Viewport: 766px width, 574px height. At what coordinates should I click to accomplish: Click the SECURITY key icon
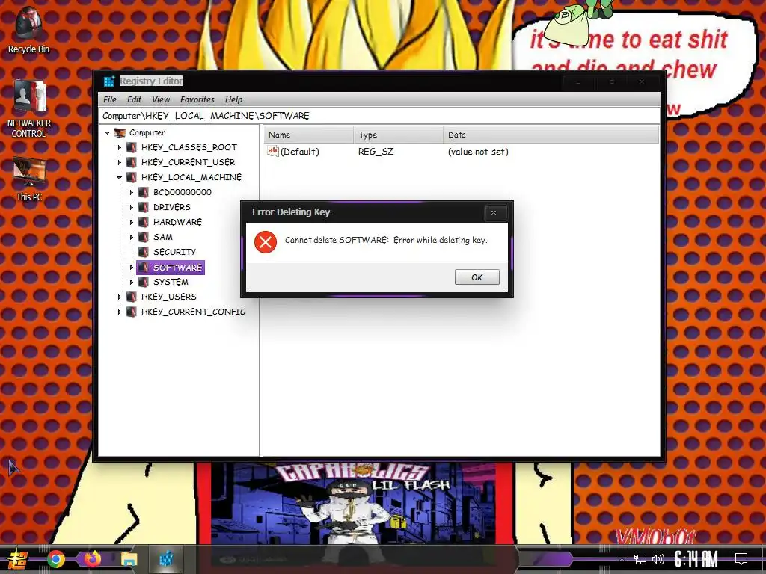[144, 252]
